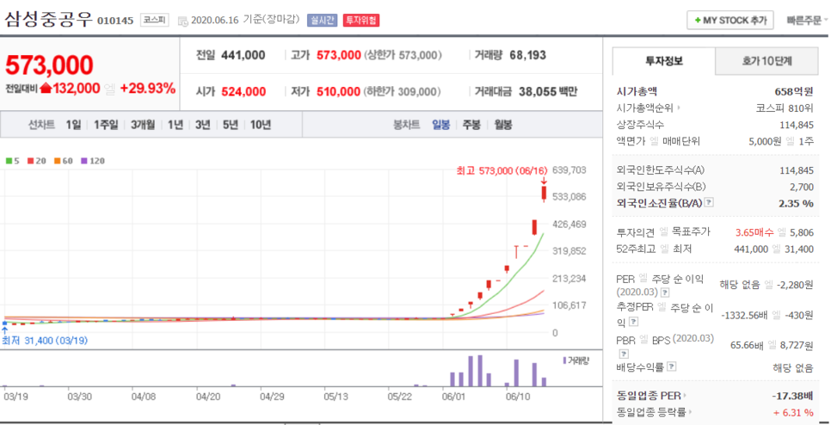Select the 일봉 candlestick chart
The image size is (831, 425).
coord(441,125)
